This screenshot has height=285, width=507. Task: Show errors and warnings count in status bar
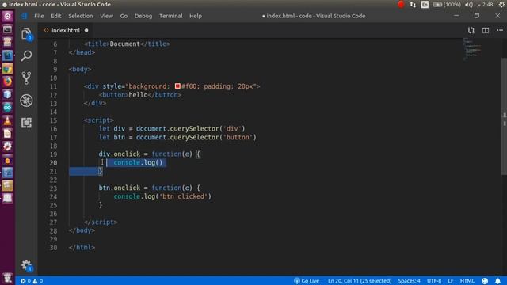(32, 281)
